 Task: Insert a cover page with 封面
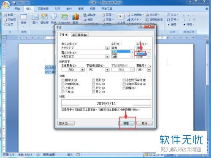coord(10,15)
